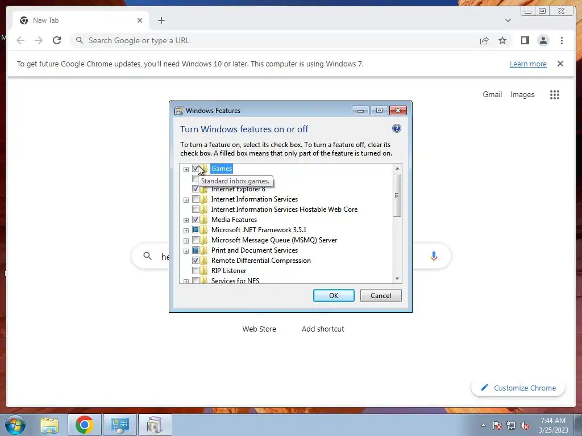Image resolution: width=582 pixels, height=436 pixels.
Task: Show hidden tray icons arrow
Action: 483,425
